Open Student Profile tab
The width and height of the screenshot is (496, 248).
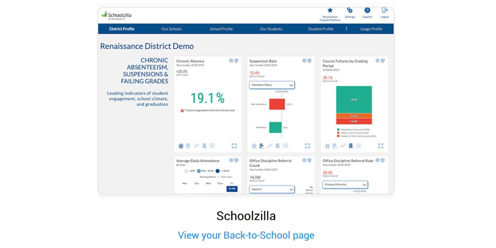click(x=321, y=29)
